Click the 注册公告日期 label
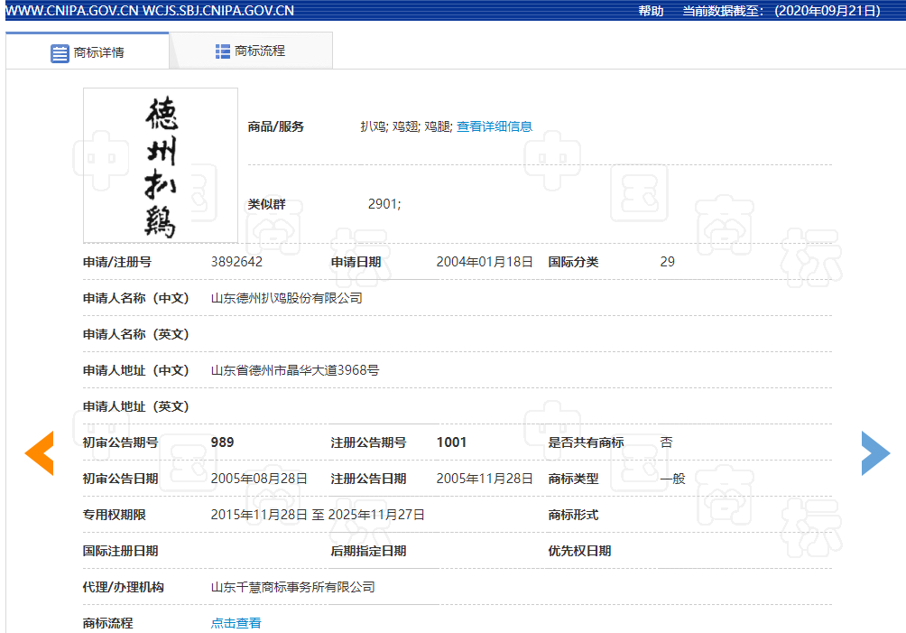Screen dimensions: 906x633 [x=368, y=479]
